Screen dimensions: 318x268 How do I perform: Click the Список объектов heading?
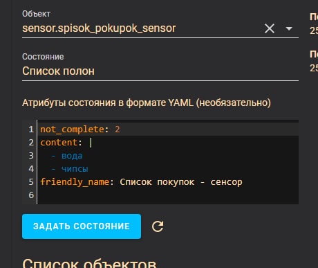click(89, 263)
